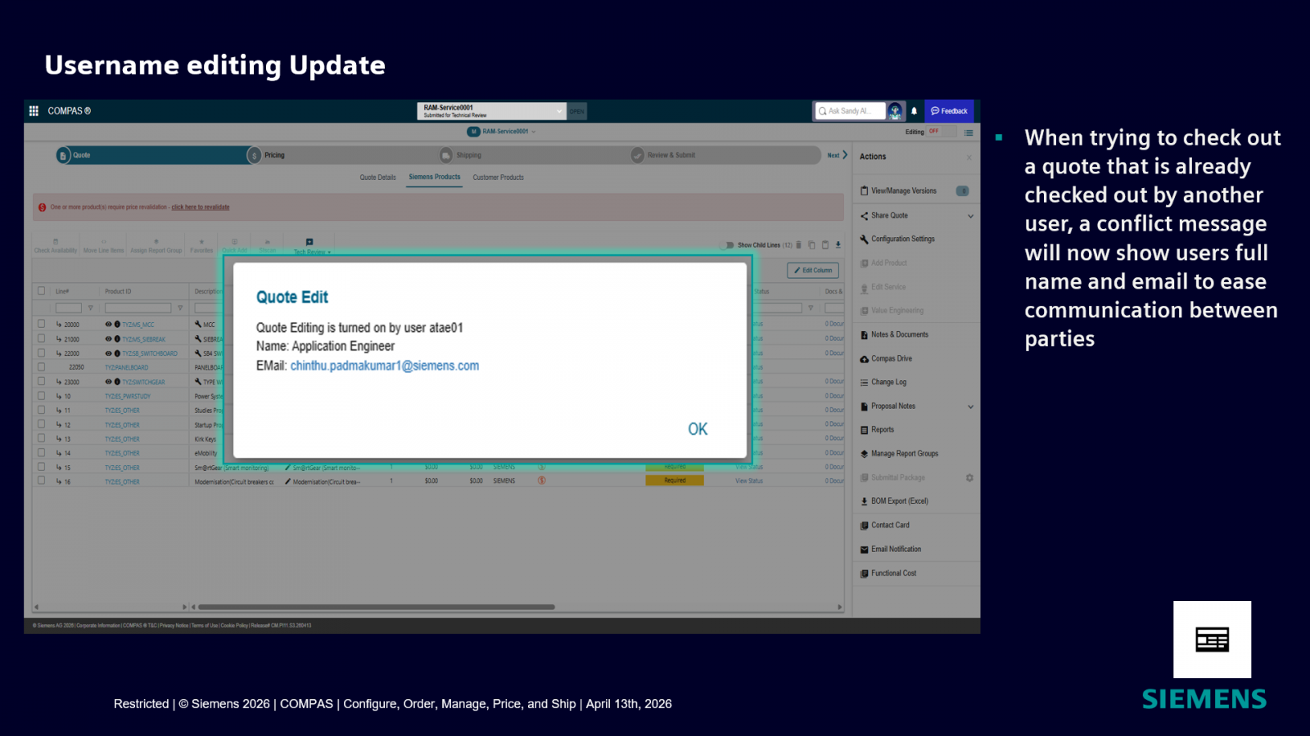Expand the Proposal Notes section
This screenshot has height=736, width=1310.
[970, 406]
